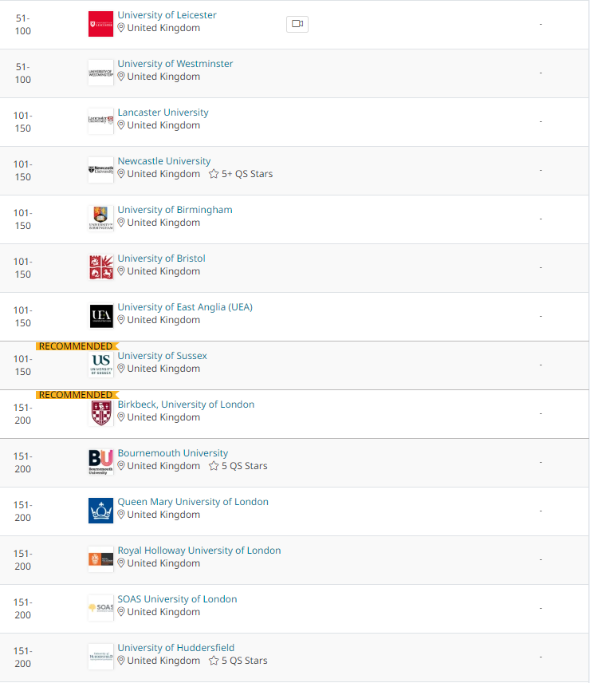Open University of Huddersfield link
Image resolution: width=590 pixels, height=683 pixels.
pyautogui.click(x=175, y=648)
